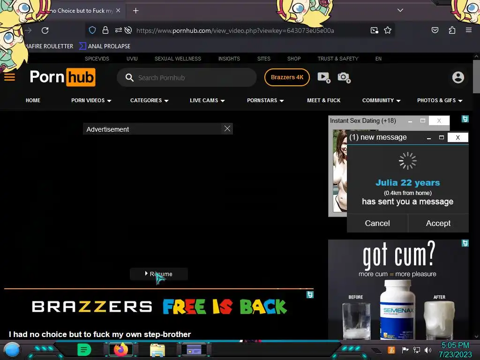Open the user account icon

point(458,77)
